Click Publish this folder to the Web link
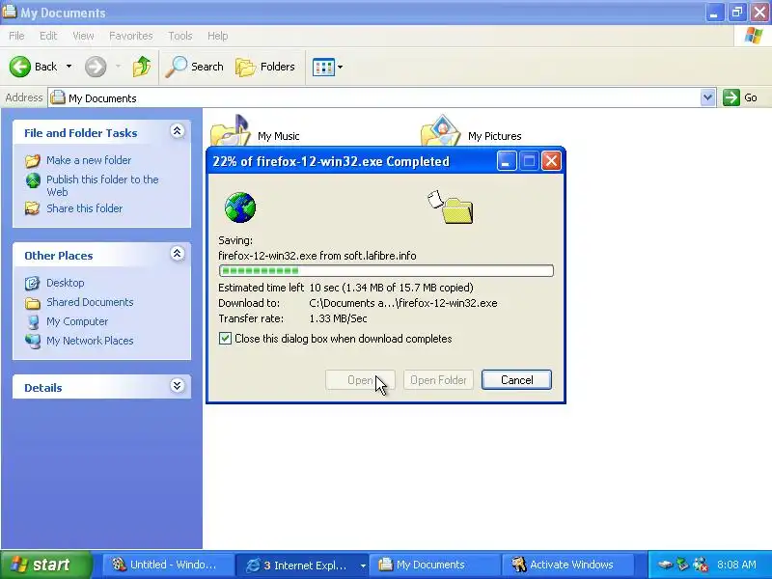772x579 pixels. [x=102, y=185]
